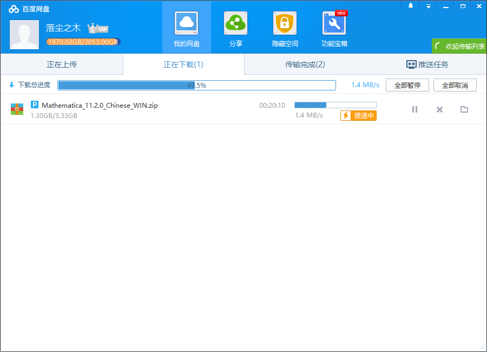Maximize the Baidu Netdisk window
Viewport: 487px width, 352px height.
coord(463,6)
